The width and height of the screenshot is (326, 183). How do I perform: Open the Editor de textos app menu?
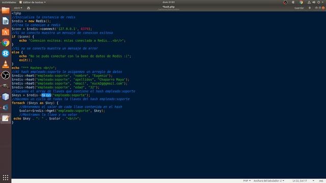[33, 2]
